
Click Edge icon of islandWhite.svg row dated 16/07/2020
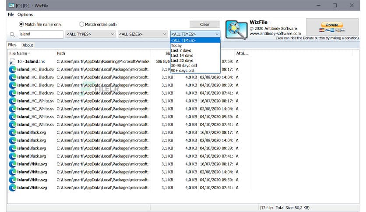tap(12, 164)
